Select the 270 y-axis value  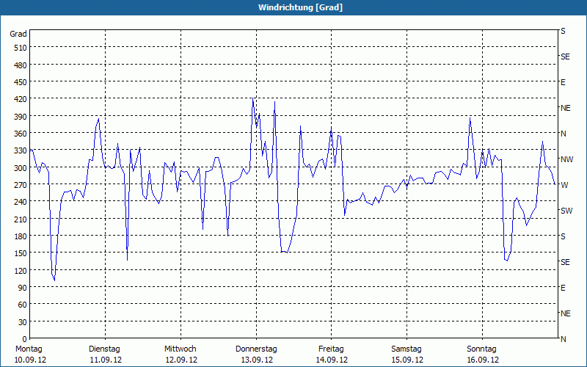[x=21, y=185]
